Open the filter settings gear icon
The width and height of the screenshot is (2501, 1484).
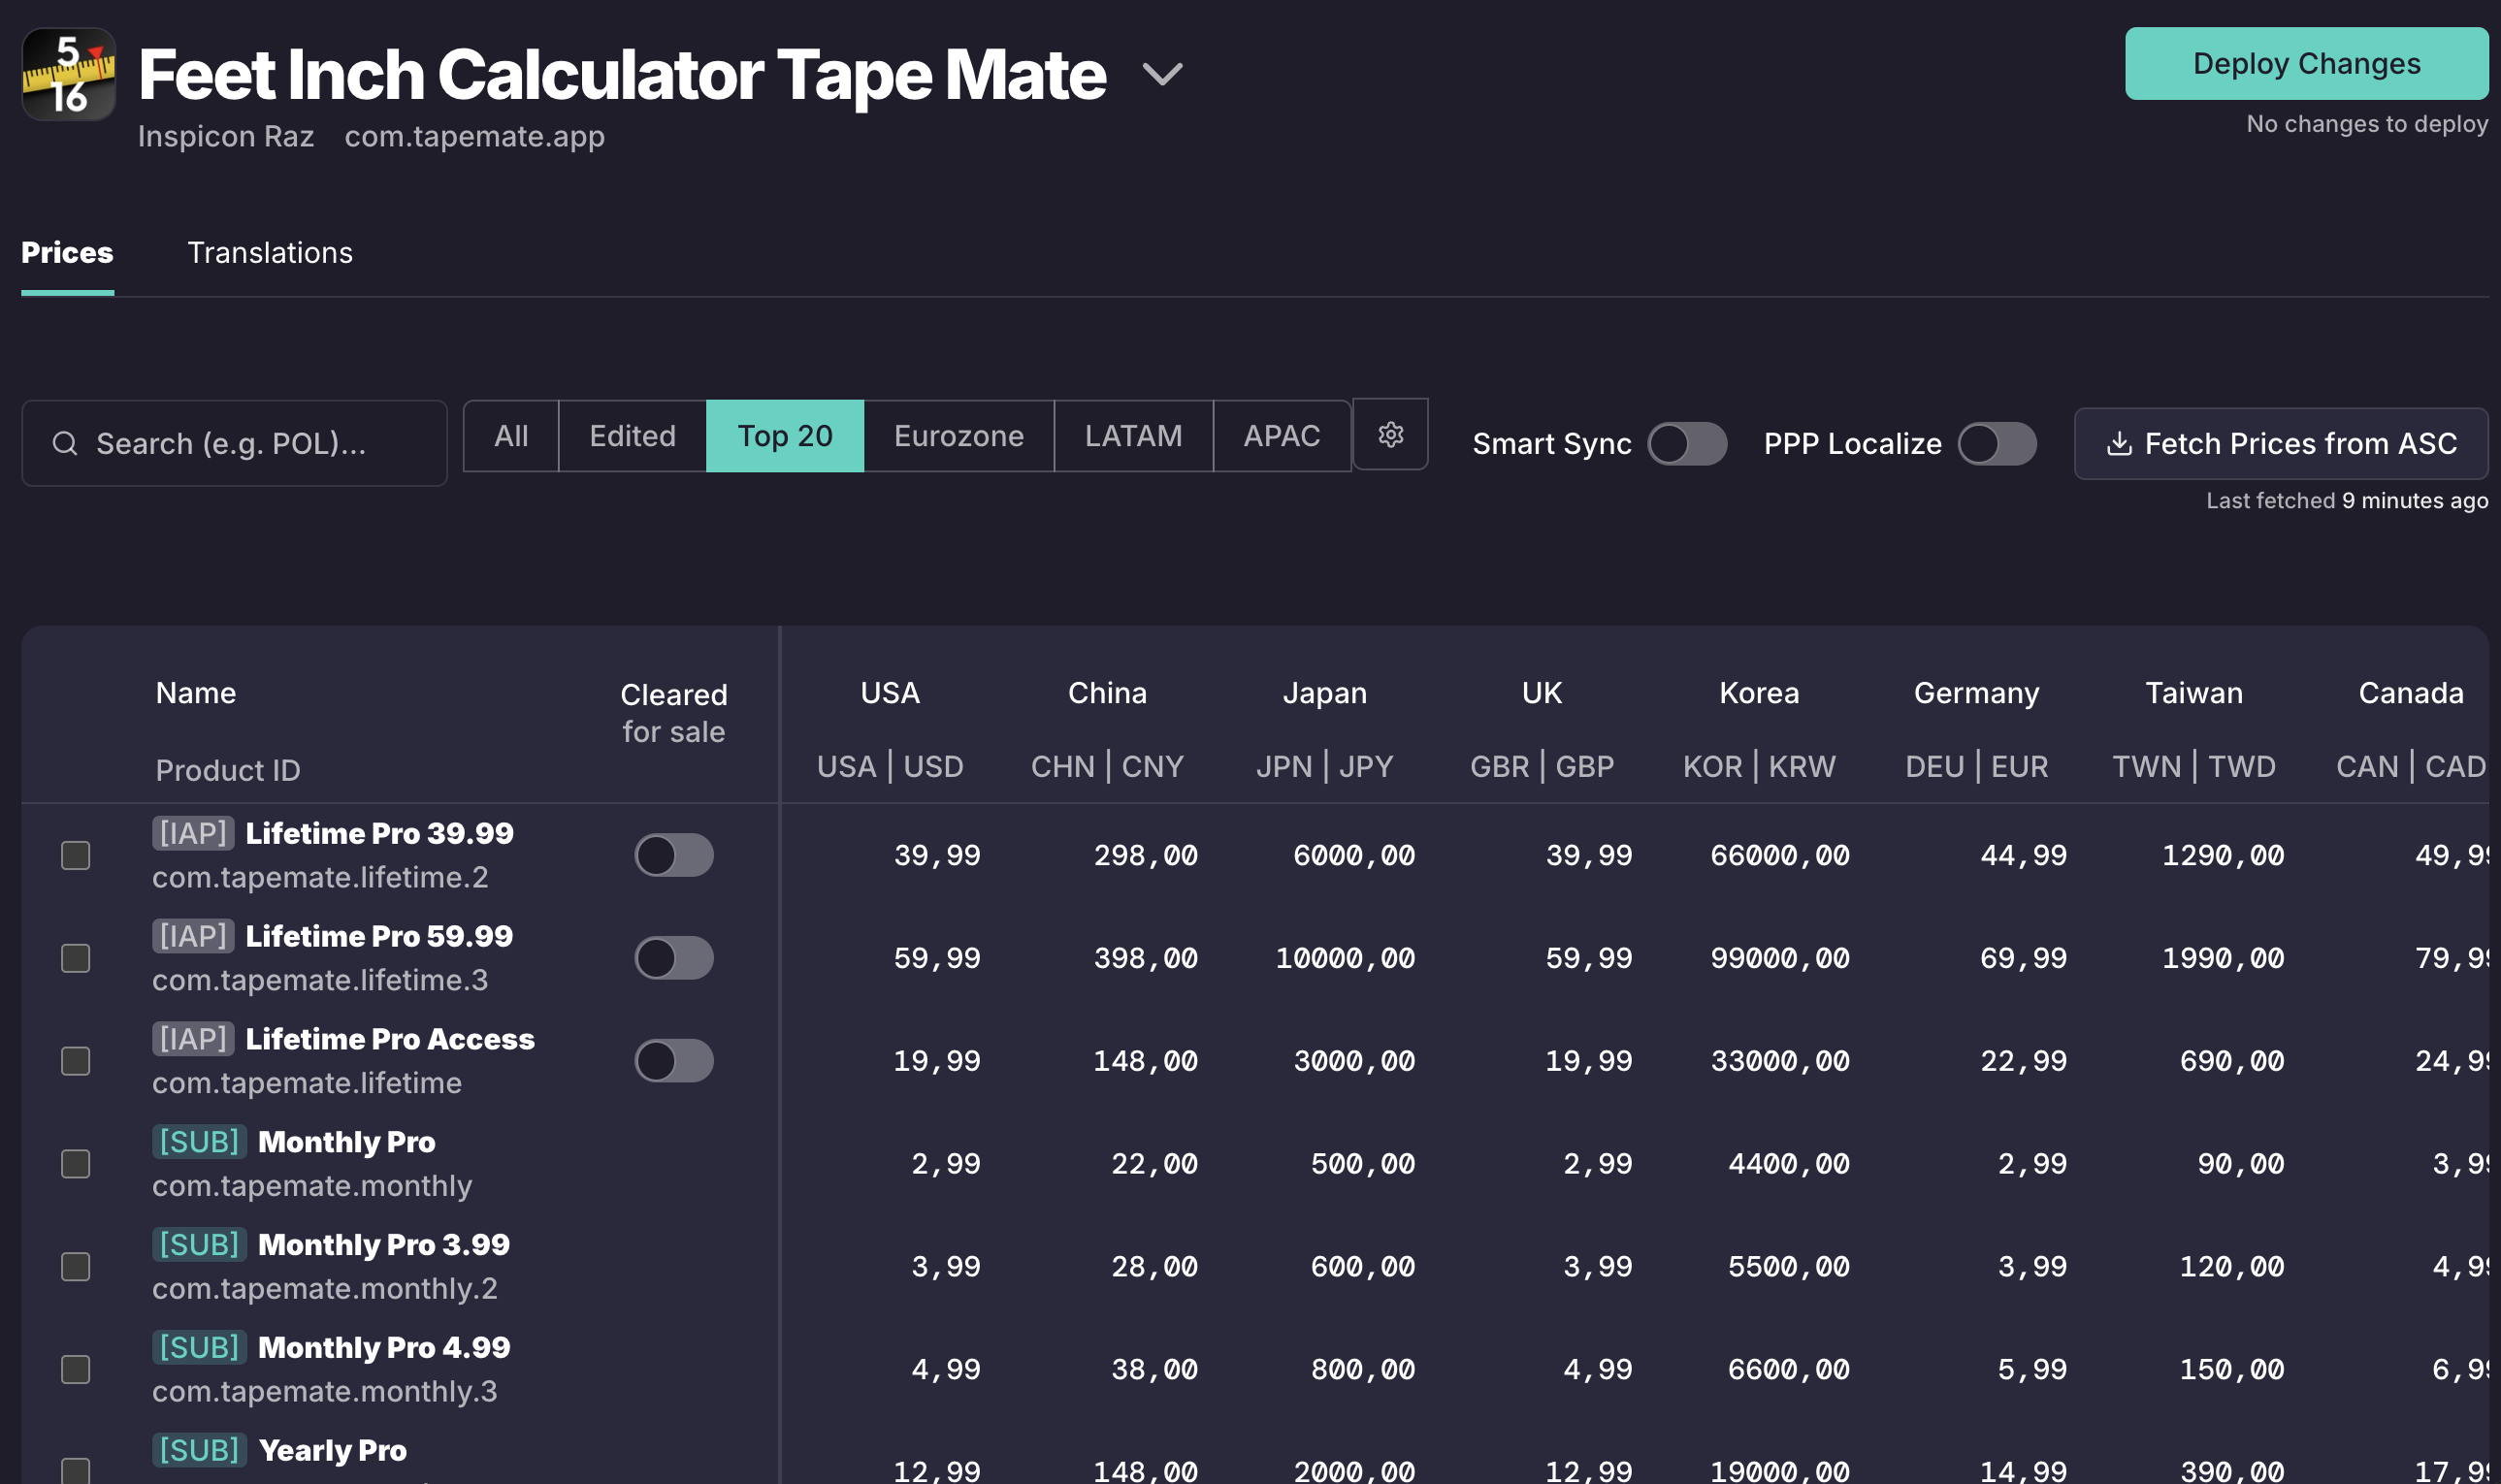tap(1390, 434)
